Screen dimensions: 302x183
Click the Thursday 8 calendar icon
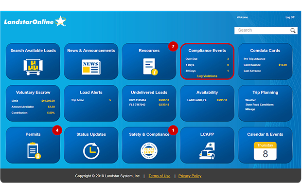[265, 151]
